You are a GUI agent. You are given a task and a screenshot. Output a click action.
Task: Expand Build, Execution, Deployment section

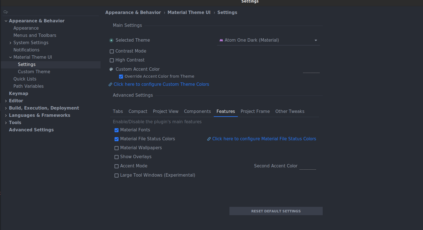click(6, 108)
